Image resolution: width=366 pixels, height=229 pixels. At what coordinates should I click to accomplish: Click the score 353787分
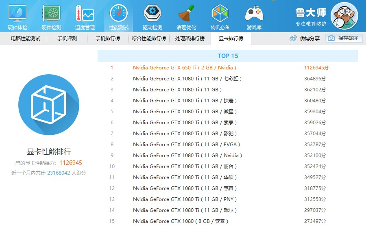(315, 144)
